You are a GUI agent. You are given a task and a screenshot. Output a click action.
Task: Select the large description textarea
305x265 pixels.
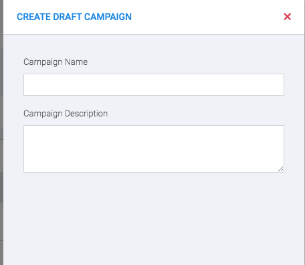[x=154, y=149]
